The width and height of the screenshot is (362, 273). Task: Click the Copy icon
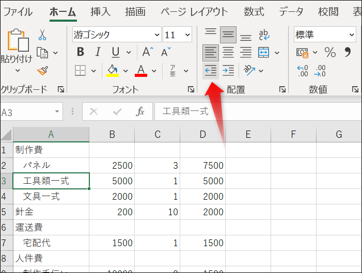(42, 53)
